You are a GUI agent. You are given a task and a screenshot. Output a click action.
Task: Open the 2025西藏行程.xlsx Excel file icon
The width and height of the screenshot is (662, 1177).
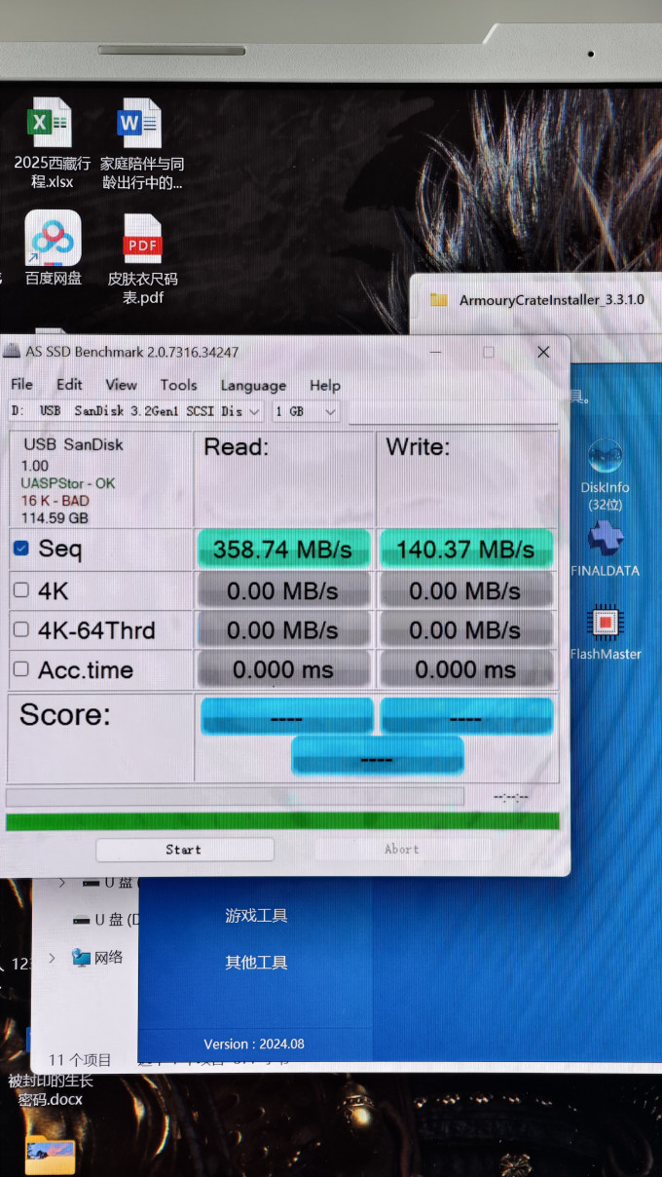pos(51,123)
